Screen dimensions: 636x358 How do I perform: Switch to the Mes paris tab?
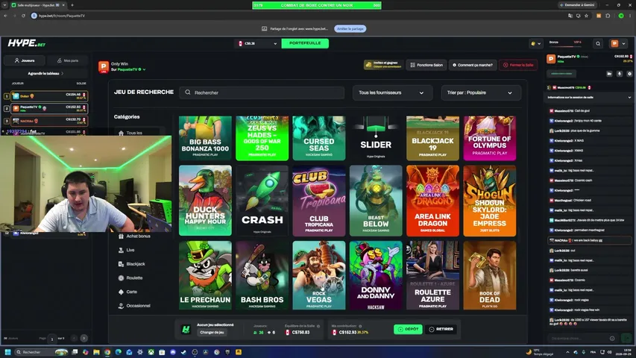67,60
